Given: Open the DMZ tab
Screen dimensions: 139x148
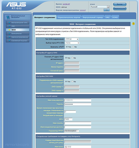Looking at the screenshot, I should [x=108, y=17].
